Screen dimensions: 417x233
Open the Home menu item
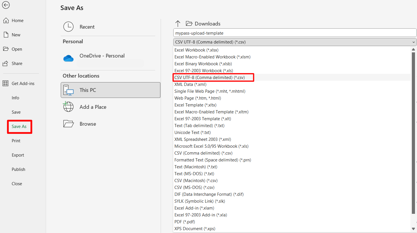(x=18, y=21)
